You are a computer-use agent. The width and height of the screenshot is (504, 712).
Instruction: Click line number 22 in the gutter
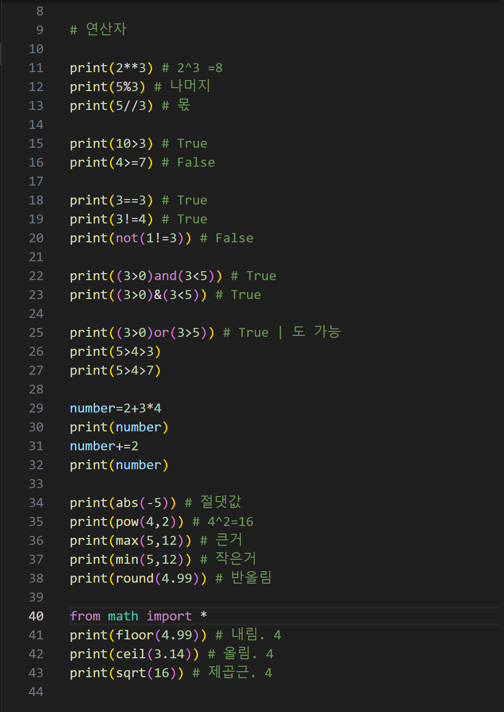36,276
